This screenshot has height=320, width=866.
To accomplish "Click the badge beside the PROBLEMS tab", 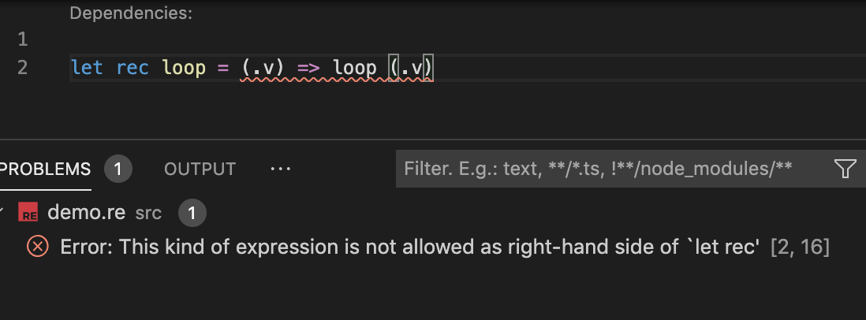I will pyautogui.click(x=118, y=169).
